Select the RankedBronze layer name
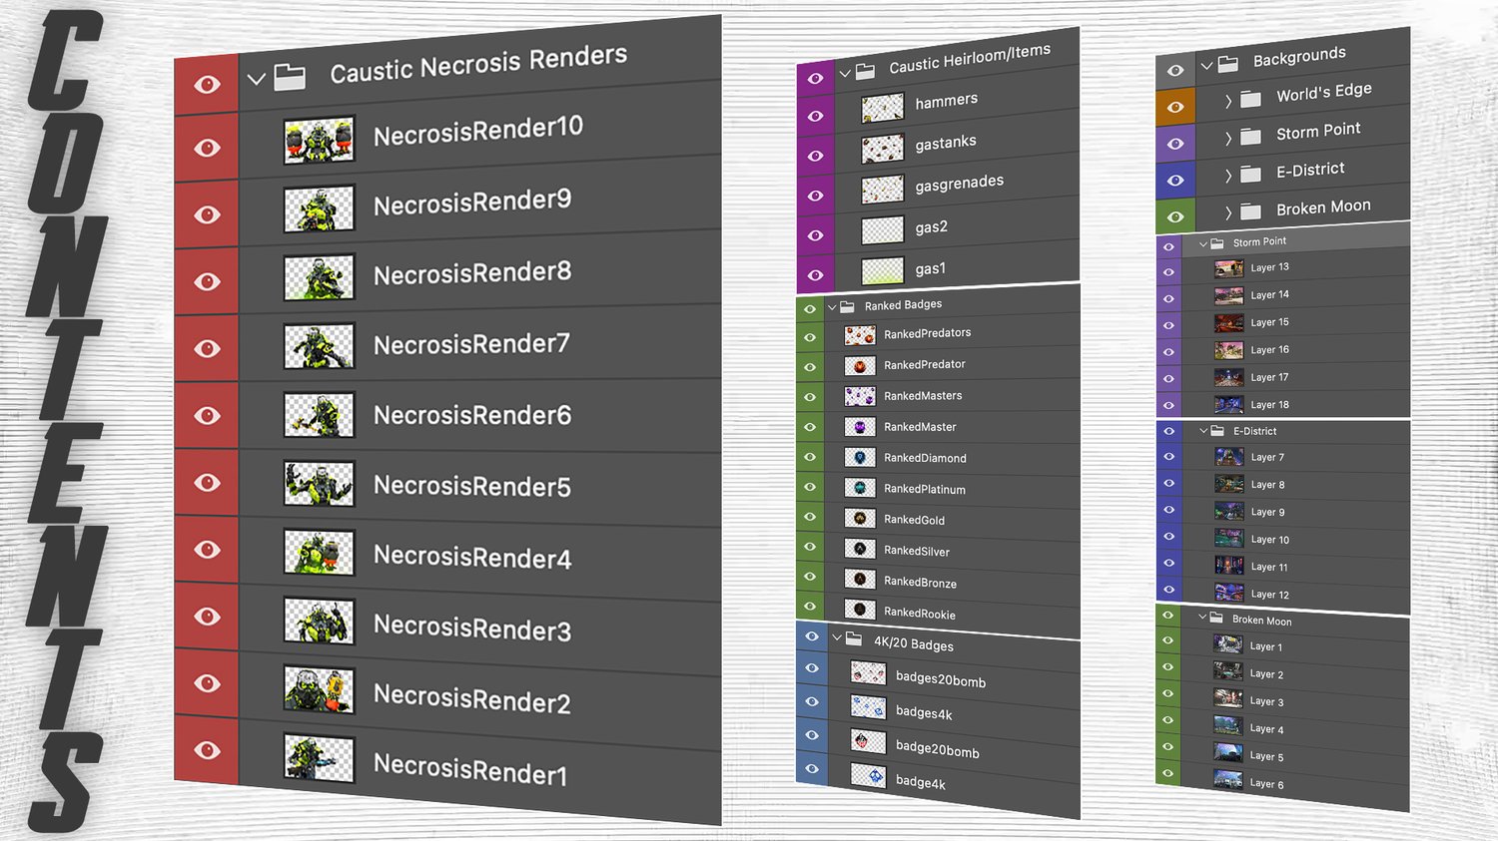 pos(920,582)
